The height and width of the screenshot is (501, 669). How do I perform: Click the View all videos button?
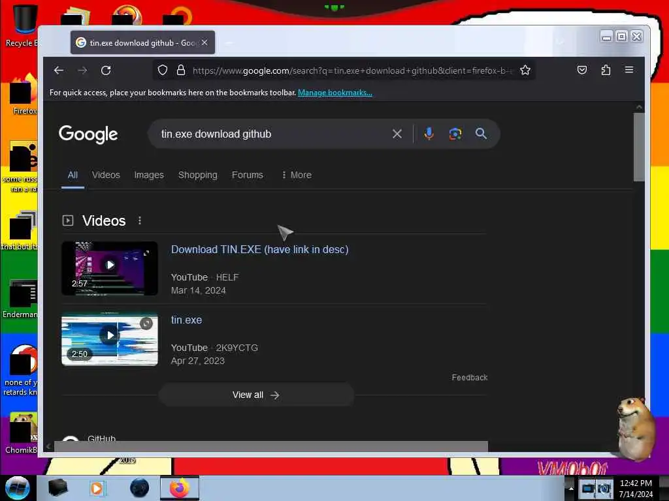[256, 395]
